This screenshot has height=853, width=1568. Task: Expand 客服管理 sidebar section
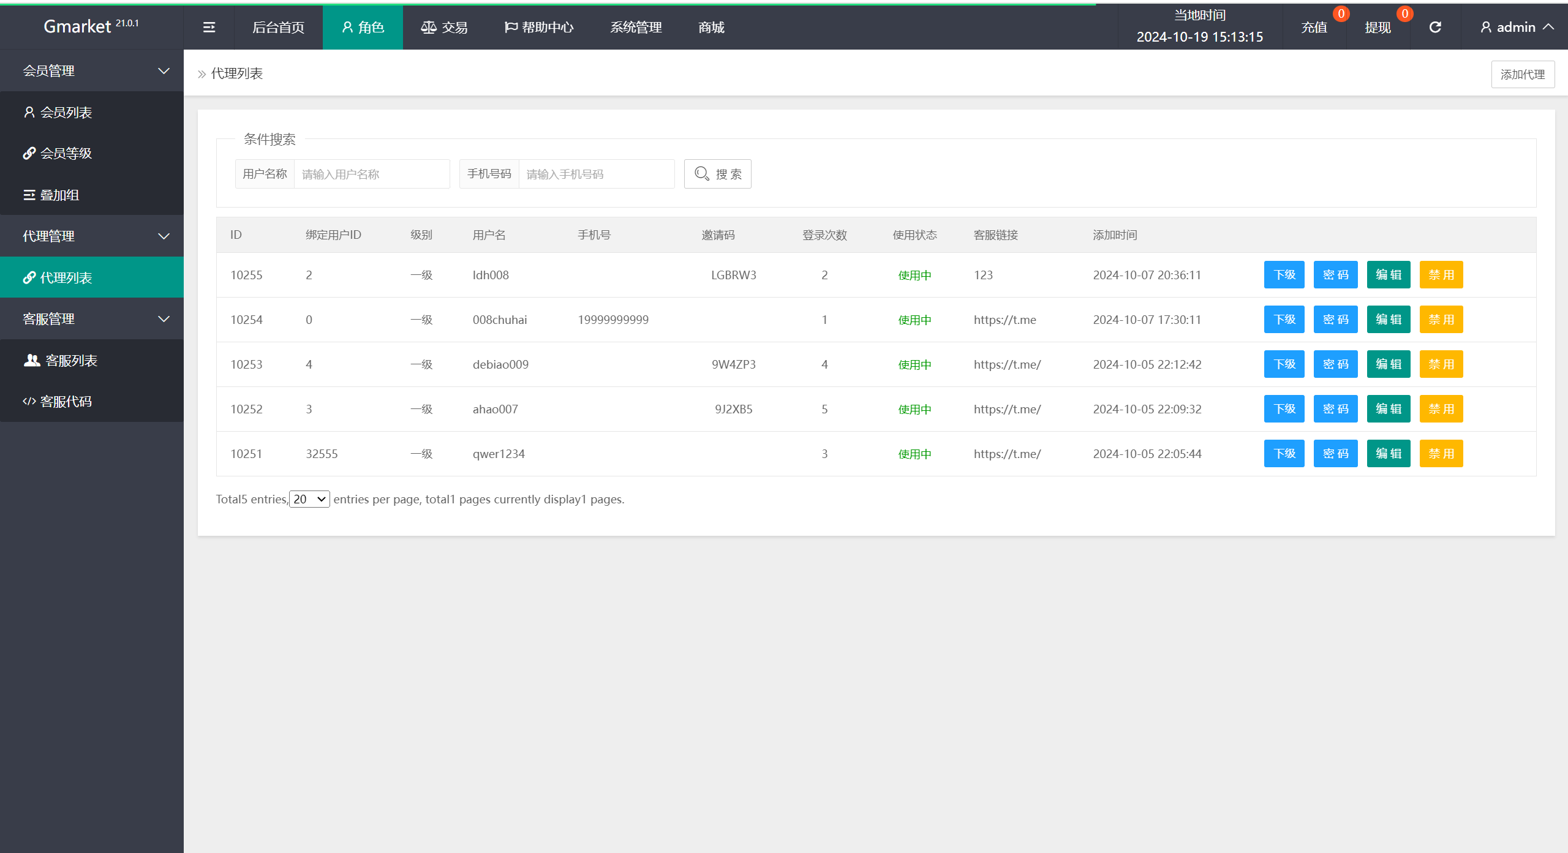point(91,318)
